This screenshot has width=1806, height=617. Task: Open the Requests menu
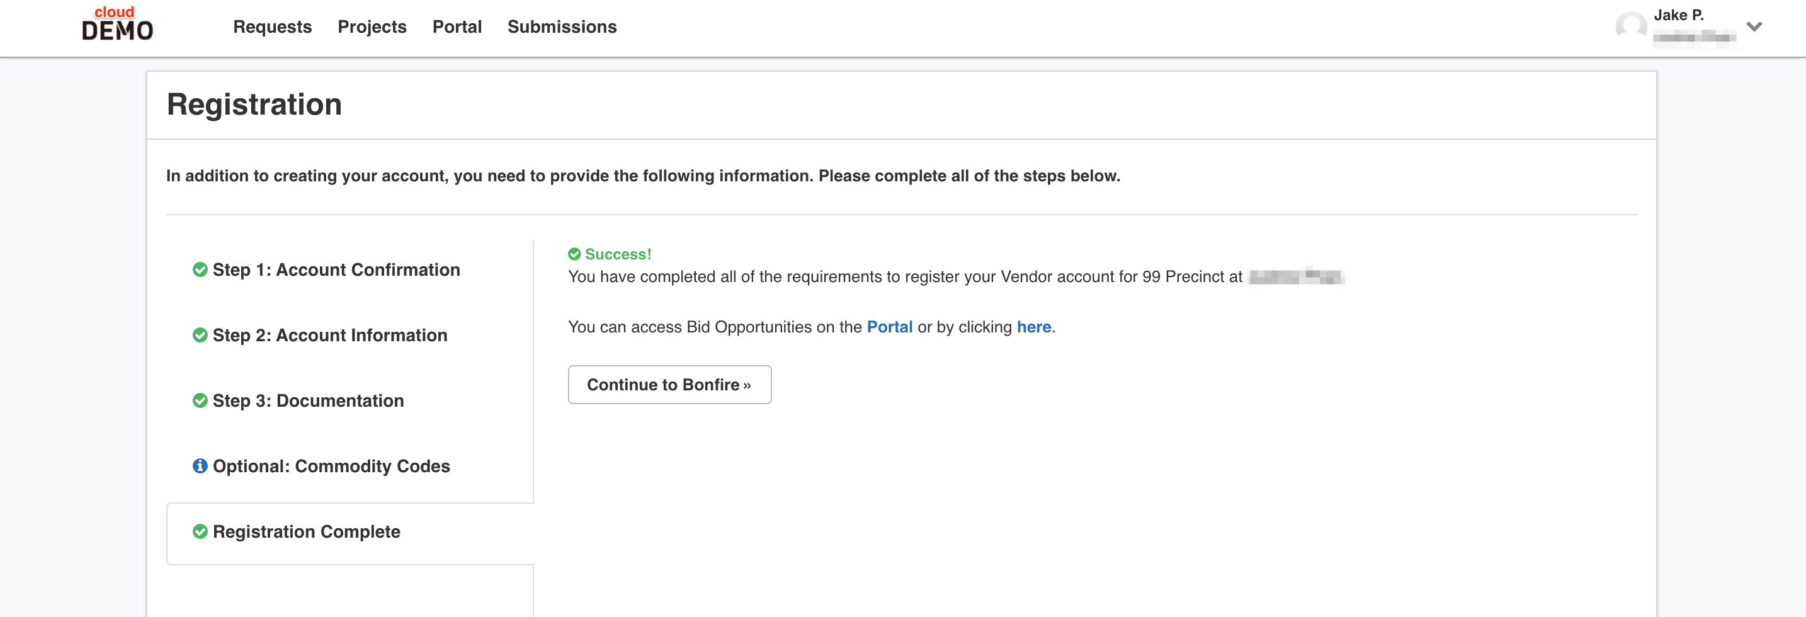[x=272, y=26]
